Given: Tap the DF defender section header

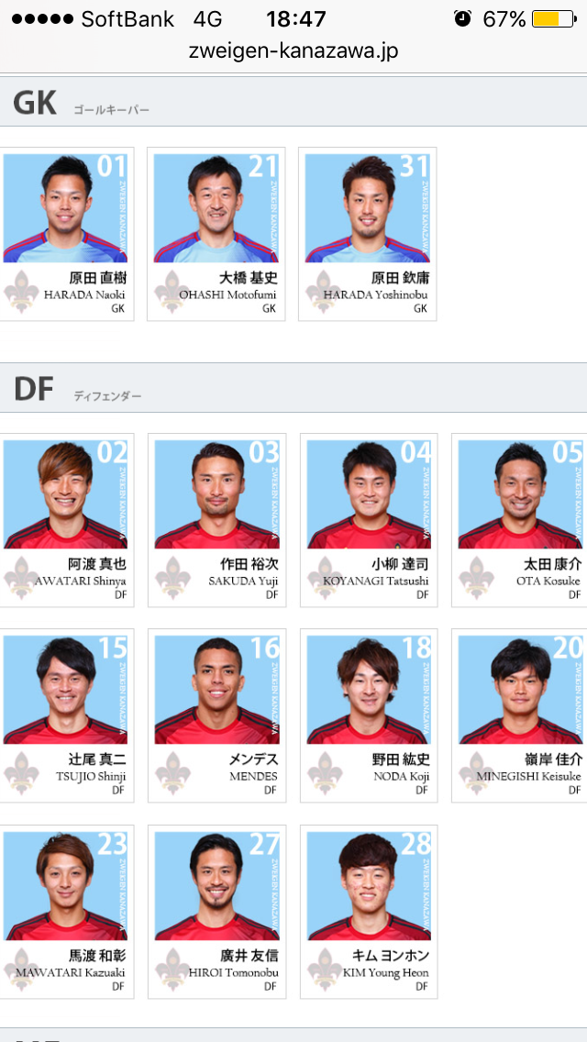Looking at the screenshot, I should [x=293, y=387].
